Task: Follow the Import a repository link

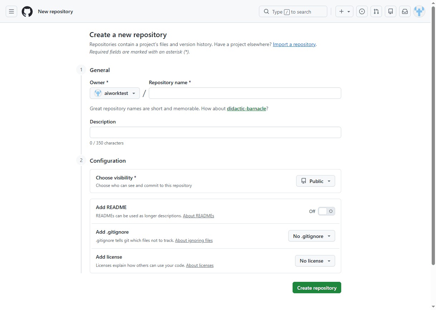Action: (x=294, y=45)
